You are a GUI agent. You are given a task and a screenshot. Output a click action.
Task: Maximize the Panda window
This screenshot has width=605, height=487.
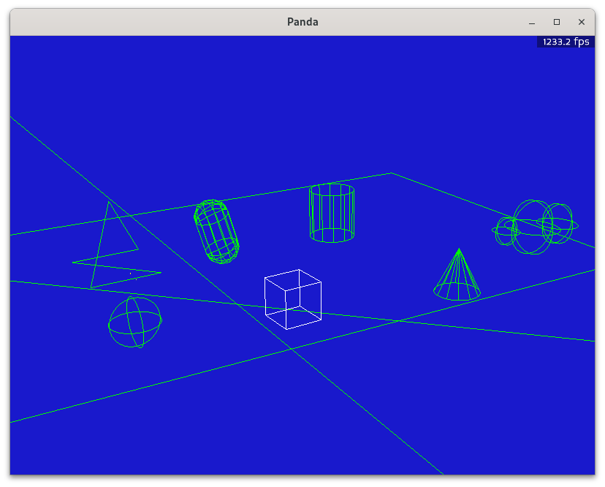pyautogui.click(x=556, y=22)
